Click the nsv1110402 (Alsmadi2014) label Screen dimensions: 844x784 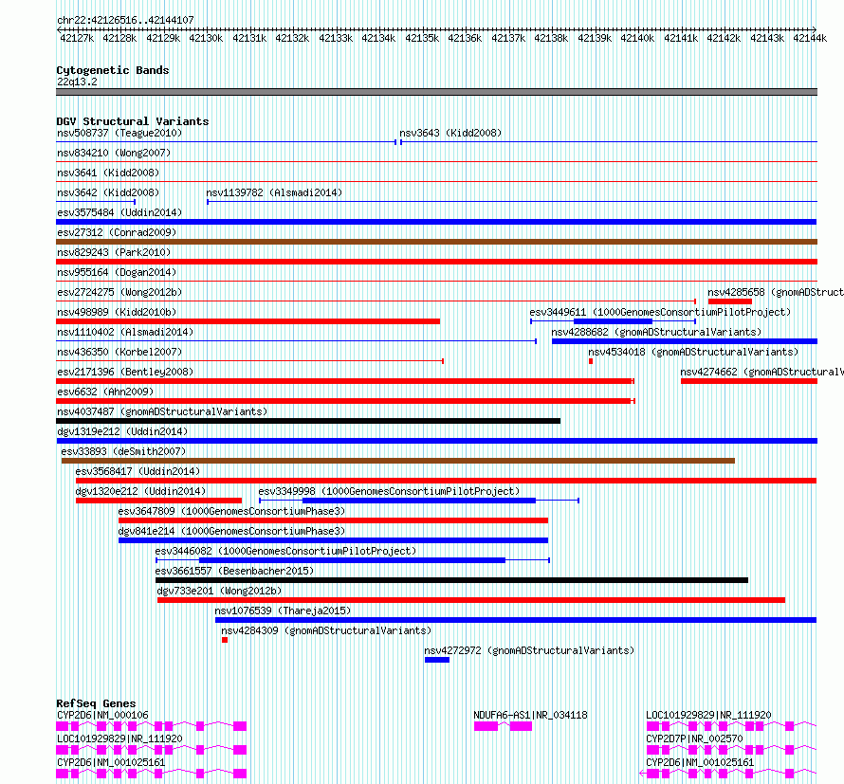(125, 332)
